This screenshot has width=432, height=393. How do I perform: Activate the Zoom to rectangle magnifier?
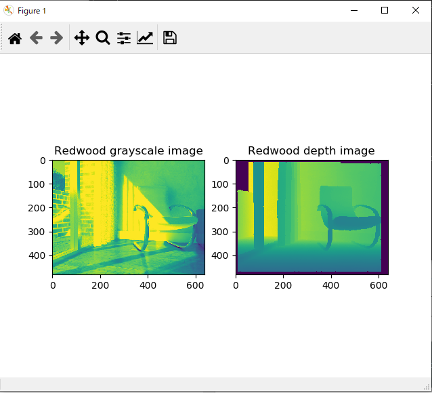click(x=103, y=38)
